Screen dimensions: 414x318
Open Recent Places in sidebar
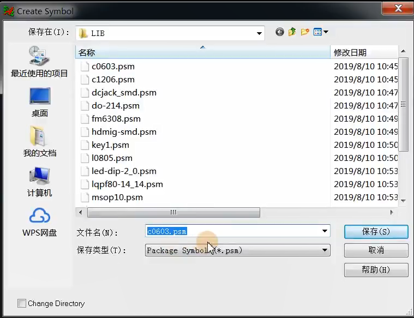[39, 62]
